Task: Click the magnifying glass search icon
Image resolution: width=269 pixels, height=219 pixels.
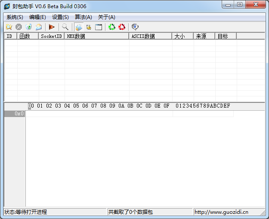Action: (x=65, y=27)
